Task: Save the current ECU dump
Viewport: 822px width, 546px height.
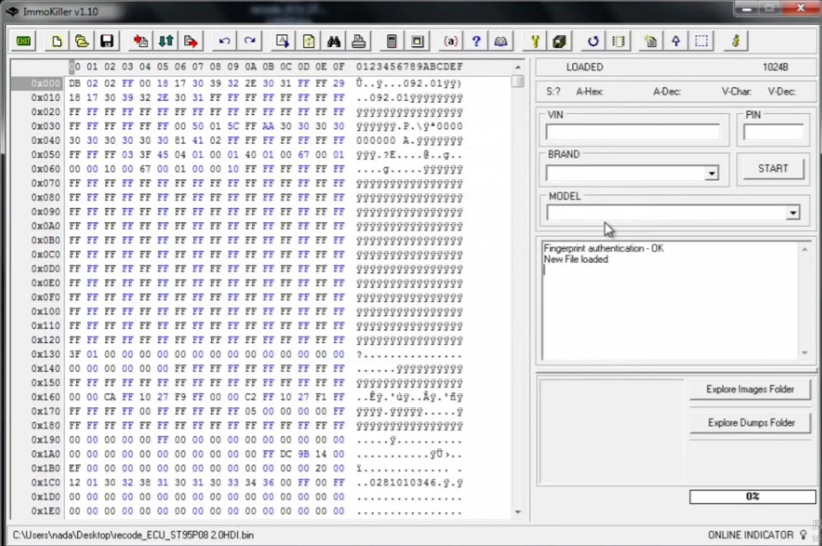Action: point(107,41)
